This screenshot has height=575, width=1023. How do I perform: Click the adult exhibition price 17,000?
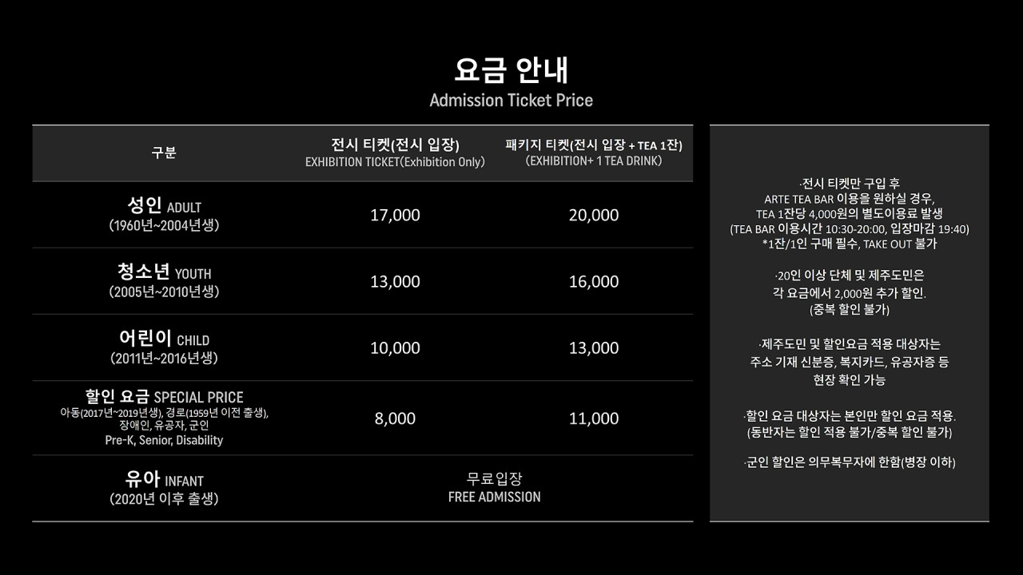[395, 216]
